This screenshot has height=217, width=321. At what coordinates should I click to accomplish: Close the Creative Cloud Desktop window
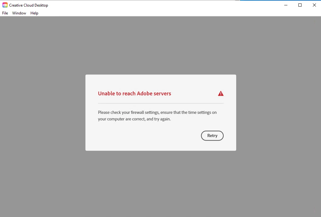[x=314, y=5]
